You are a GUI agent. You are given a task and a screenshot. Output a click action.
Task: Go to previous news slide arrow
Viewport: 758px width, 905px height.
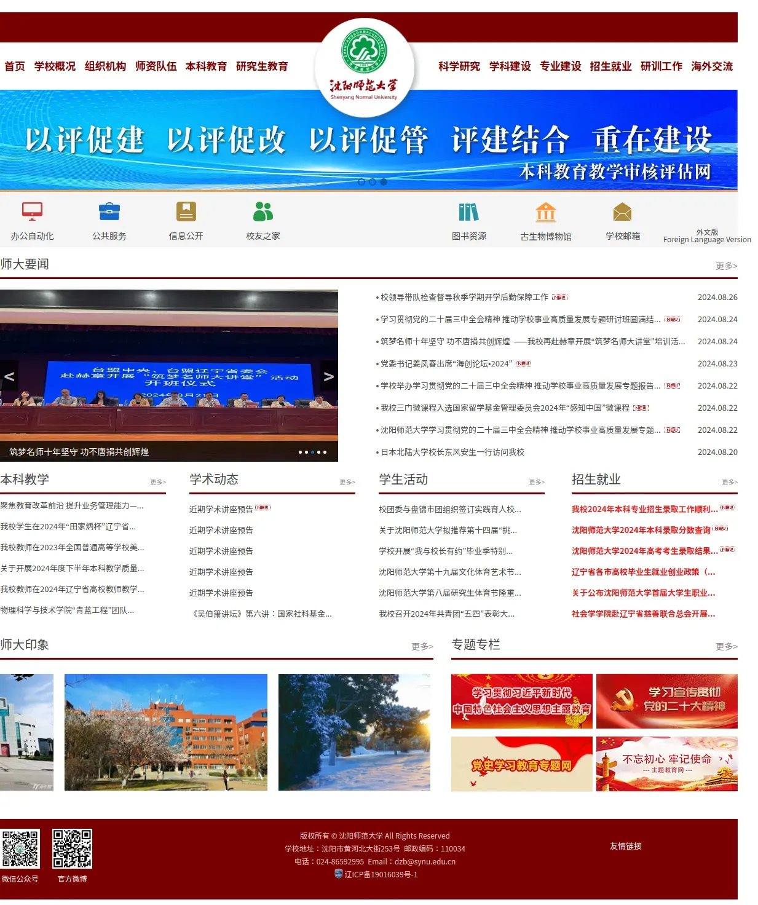9,376
